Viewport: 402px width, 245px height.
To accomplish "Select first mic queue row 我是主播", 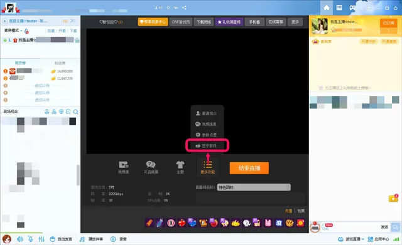I will 40,40.
